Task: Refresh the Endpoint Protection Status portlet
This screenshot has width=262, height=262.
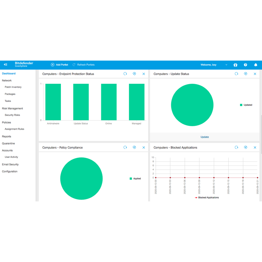Action: click(x=125, y=74)
